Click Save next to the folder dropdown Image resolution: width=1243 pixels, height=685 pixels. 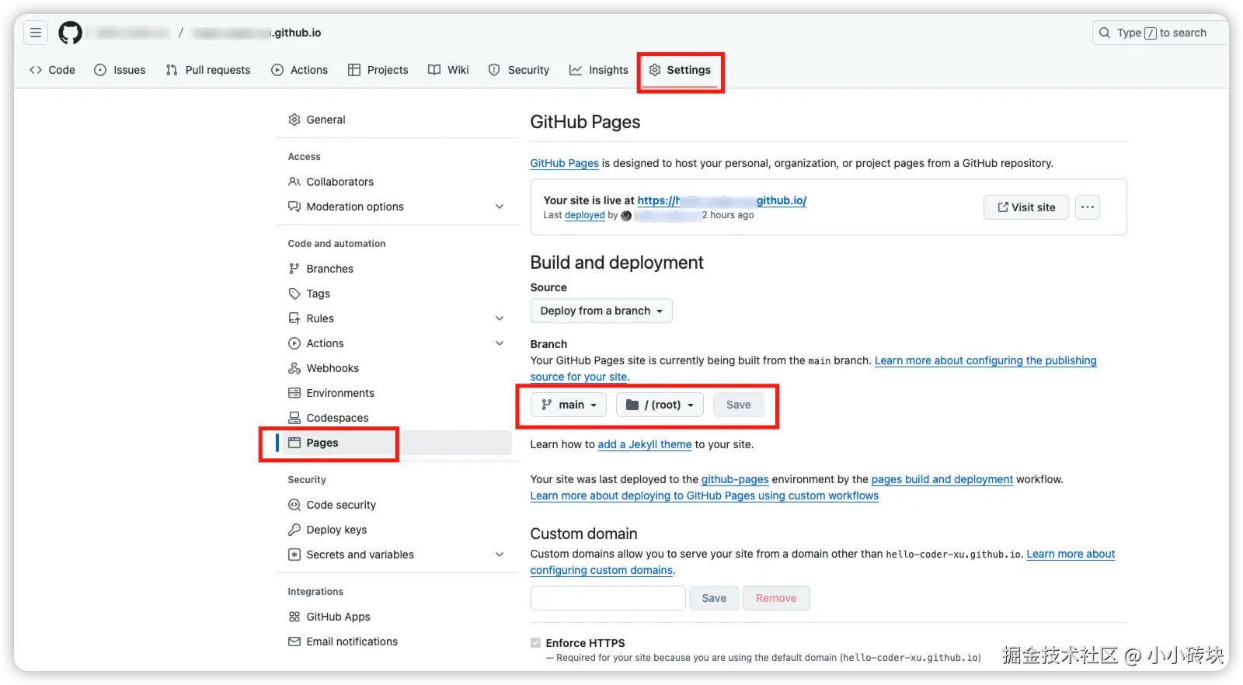point(738,405)
